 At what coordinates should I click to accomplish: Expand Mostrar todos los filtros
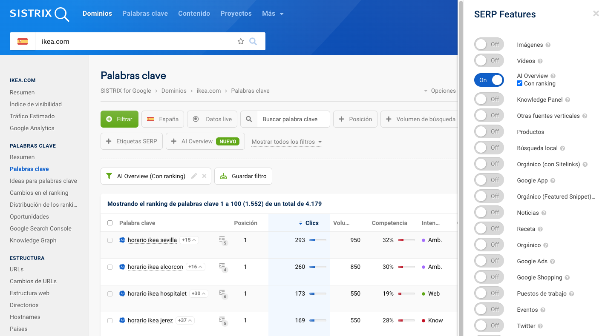286,142
